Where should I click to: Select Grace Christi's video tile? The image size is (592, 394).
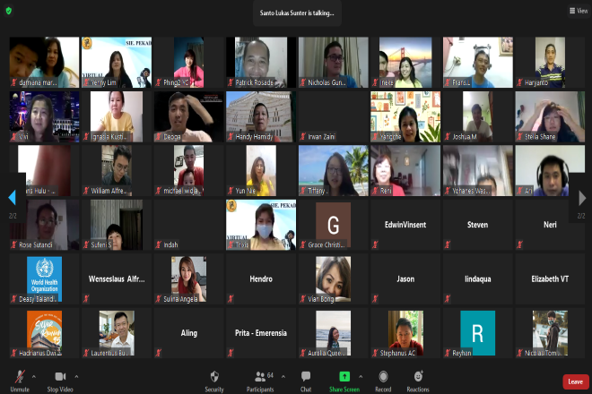point(333,225)
